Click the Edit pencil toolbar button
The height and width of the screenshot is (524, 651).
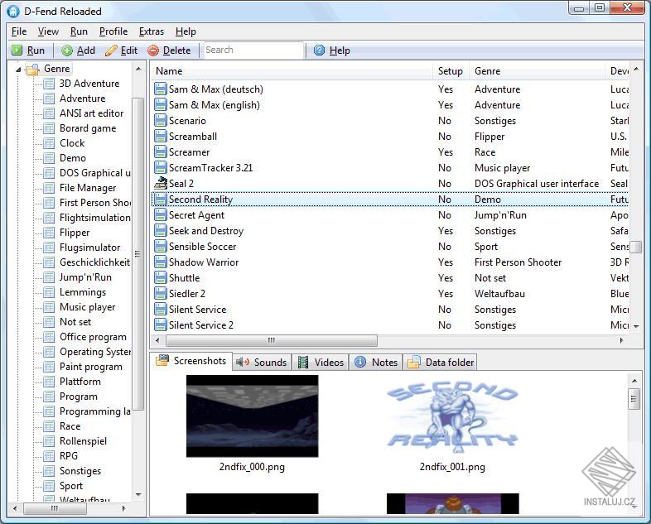point(121,50)
